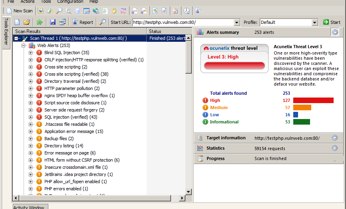The image size is (346, 209).
Task: Select Server side request forgery (2) row
Action: (74, 110)
